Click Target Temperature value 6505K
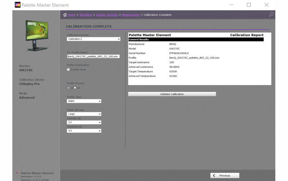The image size is (288, 181). pos(173,72)
